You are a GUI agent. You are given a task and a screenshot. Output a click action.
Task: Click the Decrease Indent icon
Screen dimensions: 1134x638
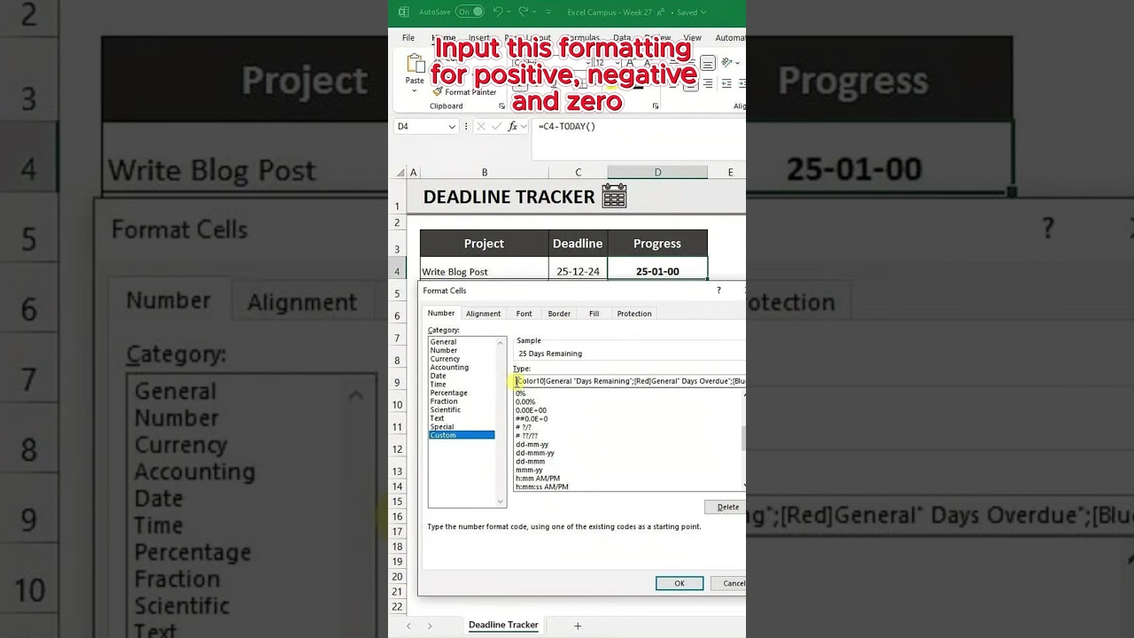pos(726,83)
